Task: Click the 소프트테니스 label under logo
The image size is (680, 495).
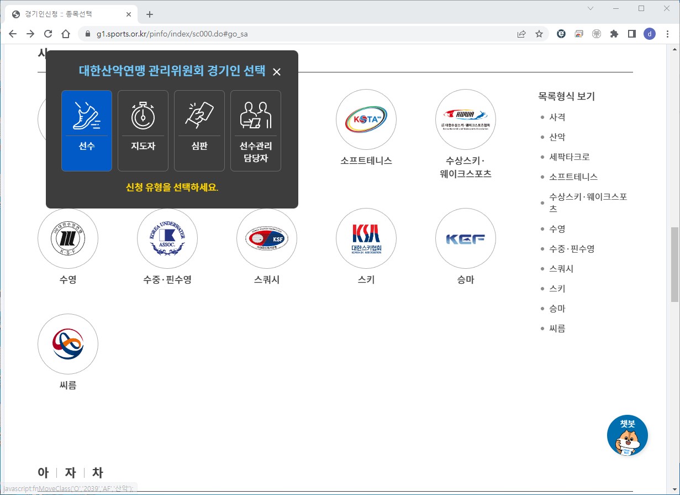Action: [366, 161]
